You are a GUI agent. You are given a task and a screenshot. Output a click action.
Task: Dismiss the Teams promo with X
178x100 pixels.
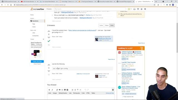click(x=43, y=39)
